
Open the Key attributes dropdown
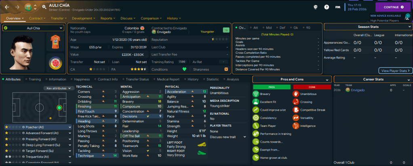pos(58,88)
